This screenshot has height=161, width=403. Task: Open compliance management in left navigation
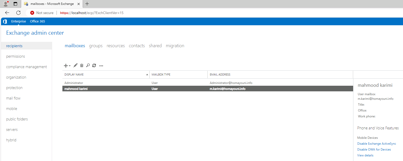point(27,67)
